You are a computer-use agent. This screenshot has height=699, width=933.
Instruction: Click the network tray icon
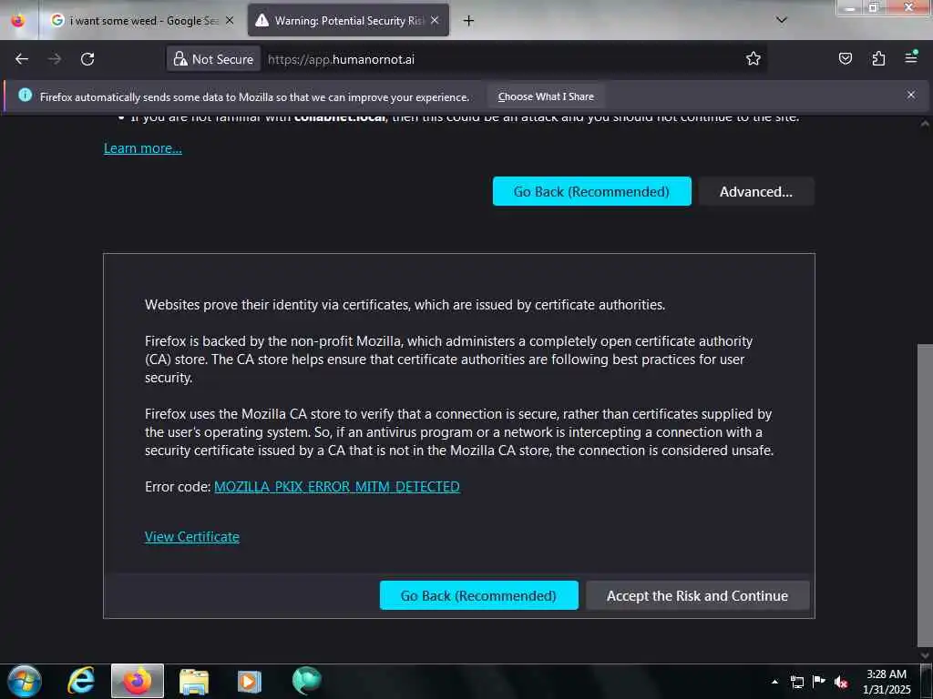[x=796, y=682]
